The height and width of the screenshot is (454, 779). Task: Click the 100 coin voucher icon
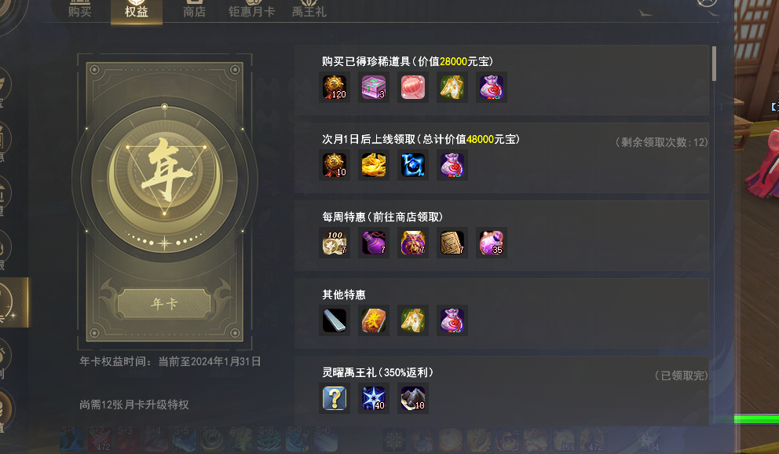coord(335,243)
